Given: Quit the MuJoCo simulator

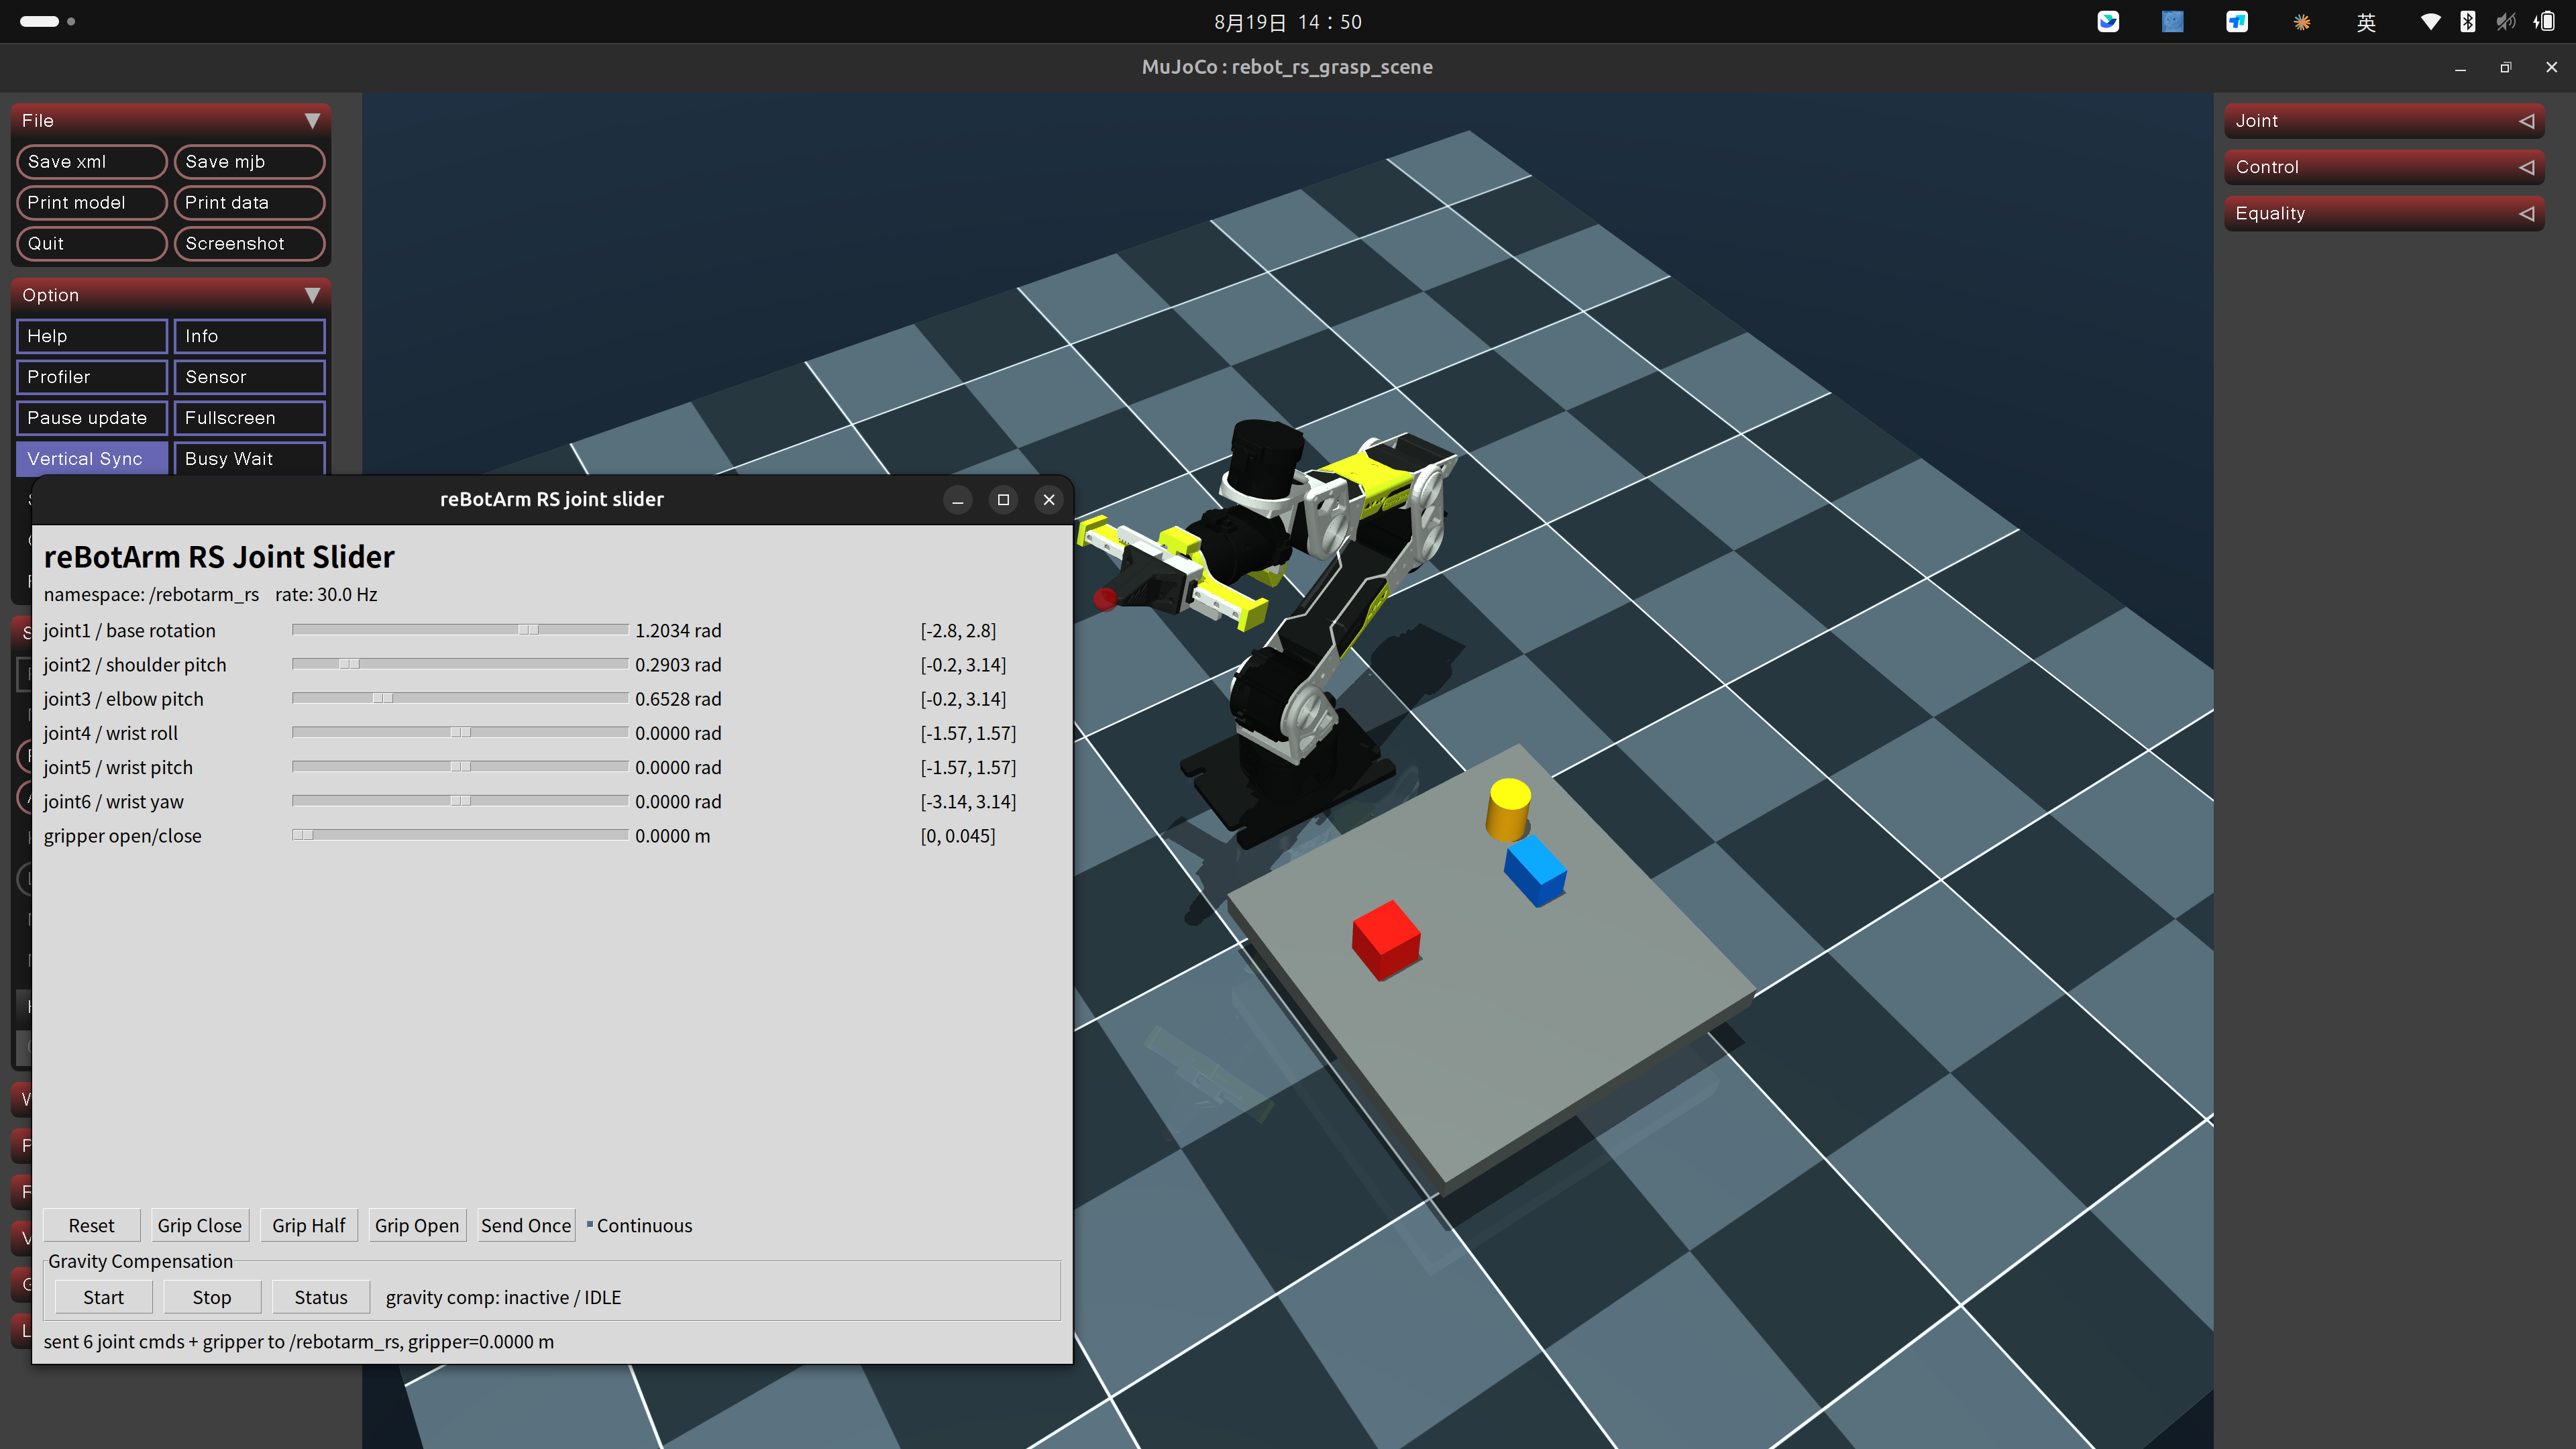Looking at the screenshot, I should [x=92, y=244].
